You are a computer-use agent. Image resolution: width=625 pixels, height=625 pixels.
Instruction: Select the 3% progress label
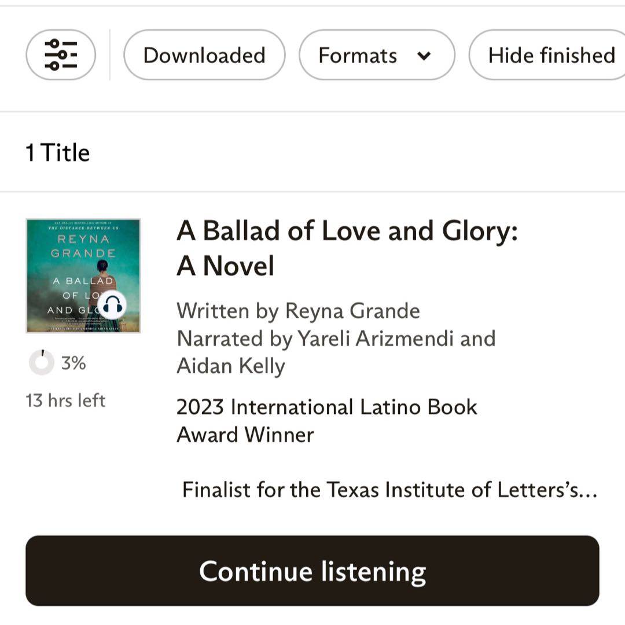click(x=73, y=363)
